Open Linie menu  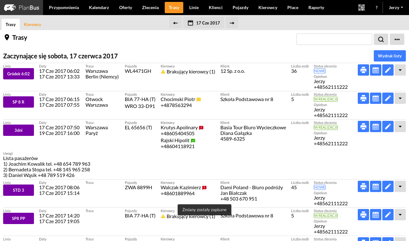tap(194, 8)
